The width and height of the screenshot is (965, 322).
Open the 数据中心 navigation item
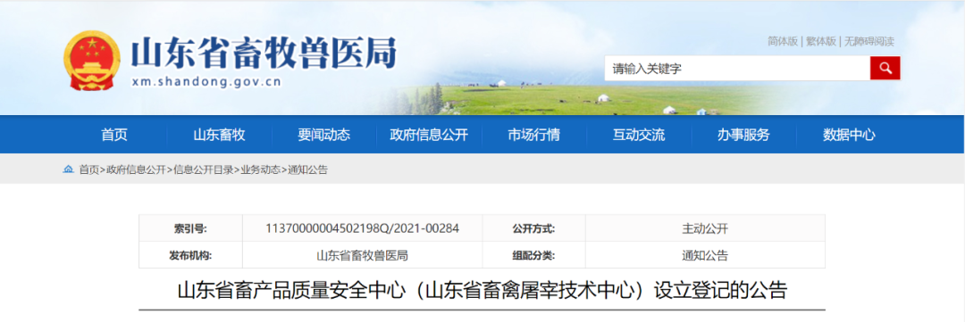point(849,135)
